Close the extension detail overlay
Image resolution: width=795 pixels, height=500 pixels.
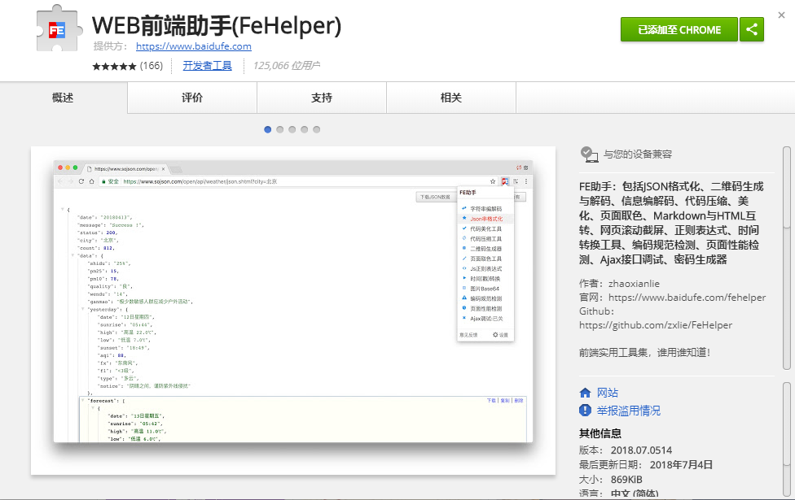[781, 15]
